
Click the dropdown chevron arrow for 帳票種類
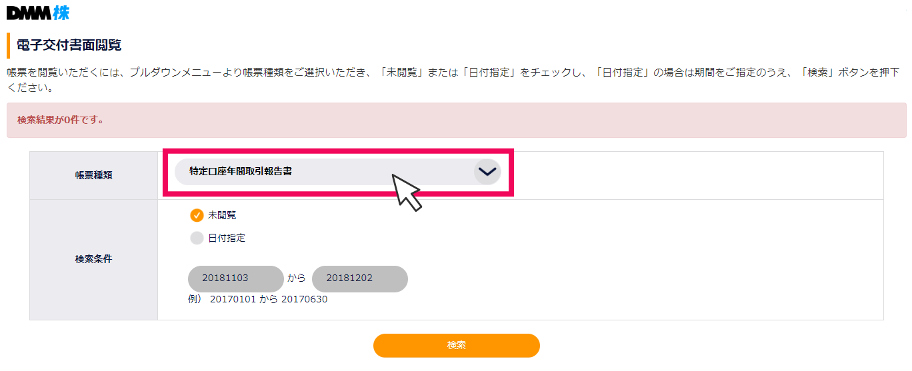[x=487, y=172]
